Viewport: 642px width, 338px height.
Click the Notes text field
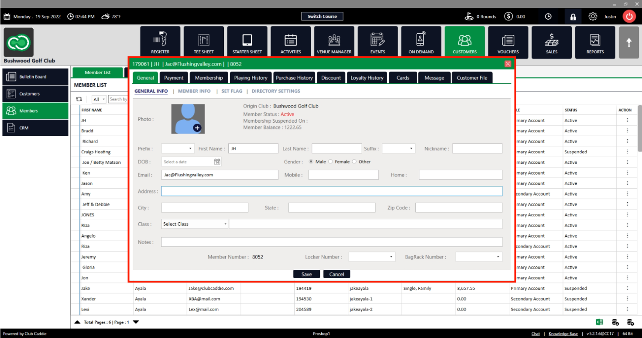coord(332,242)
